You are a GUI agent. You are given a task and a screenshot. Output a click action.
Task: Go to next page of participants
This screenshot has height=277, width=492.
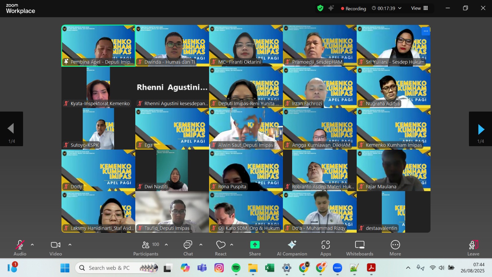point(481,129)
